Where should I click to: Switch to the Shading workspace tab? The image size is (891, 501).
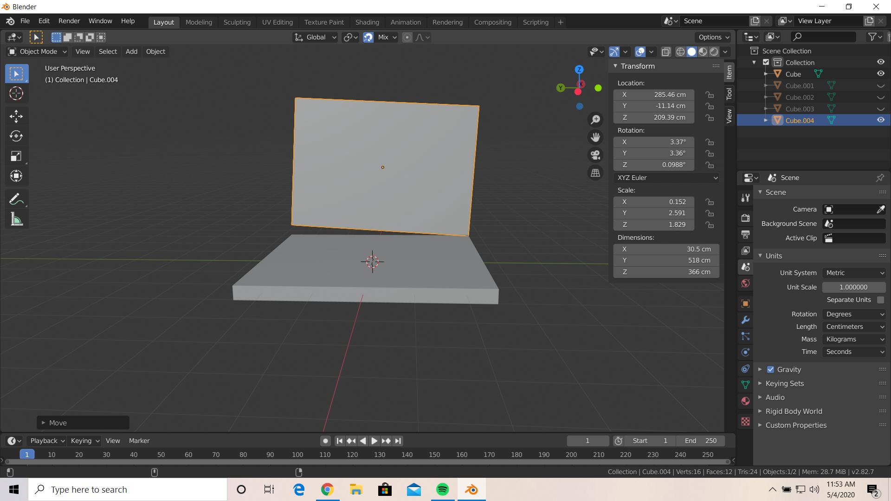[x=367, y=22]
